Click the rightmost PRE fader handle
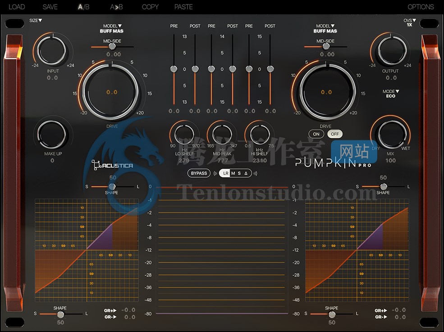This screenshot has width=444, height=332. pos(249,69)
